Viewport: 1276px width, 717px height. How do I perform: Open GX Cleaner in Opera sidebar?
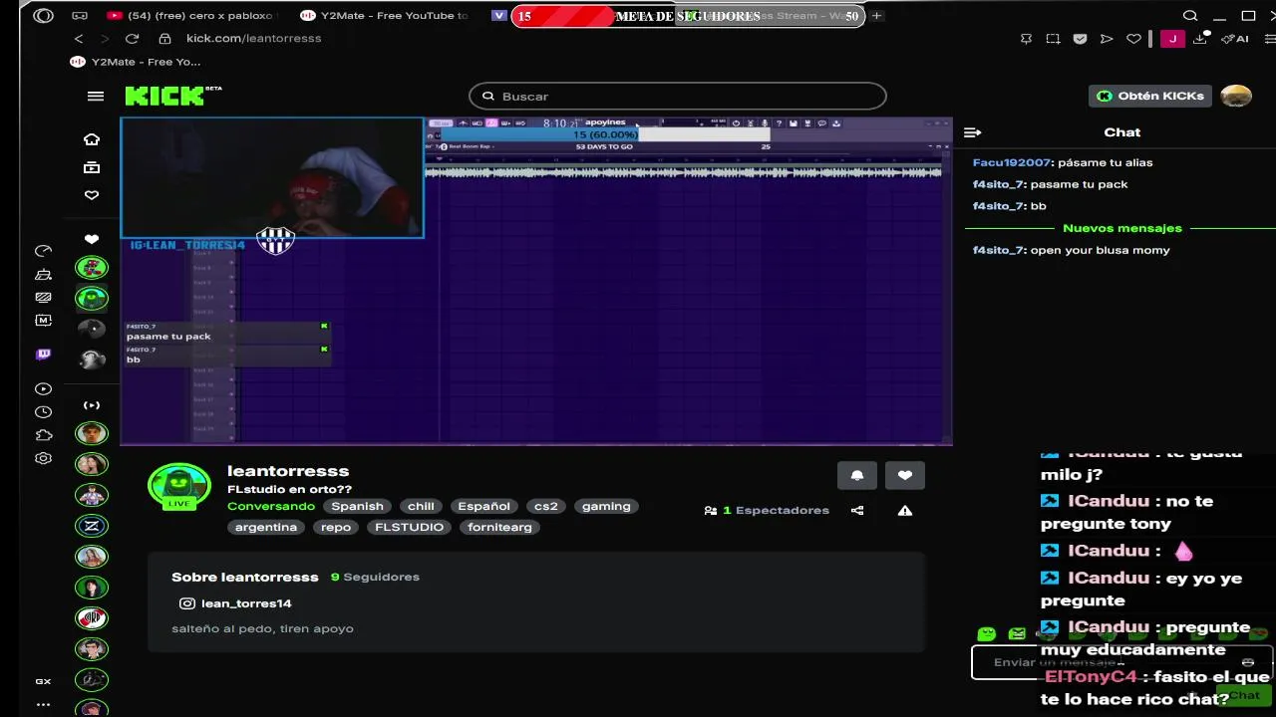coord(43,274)
